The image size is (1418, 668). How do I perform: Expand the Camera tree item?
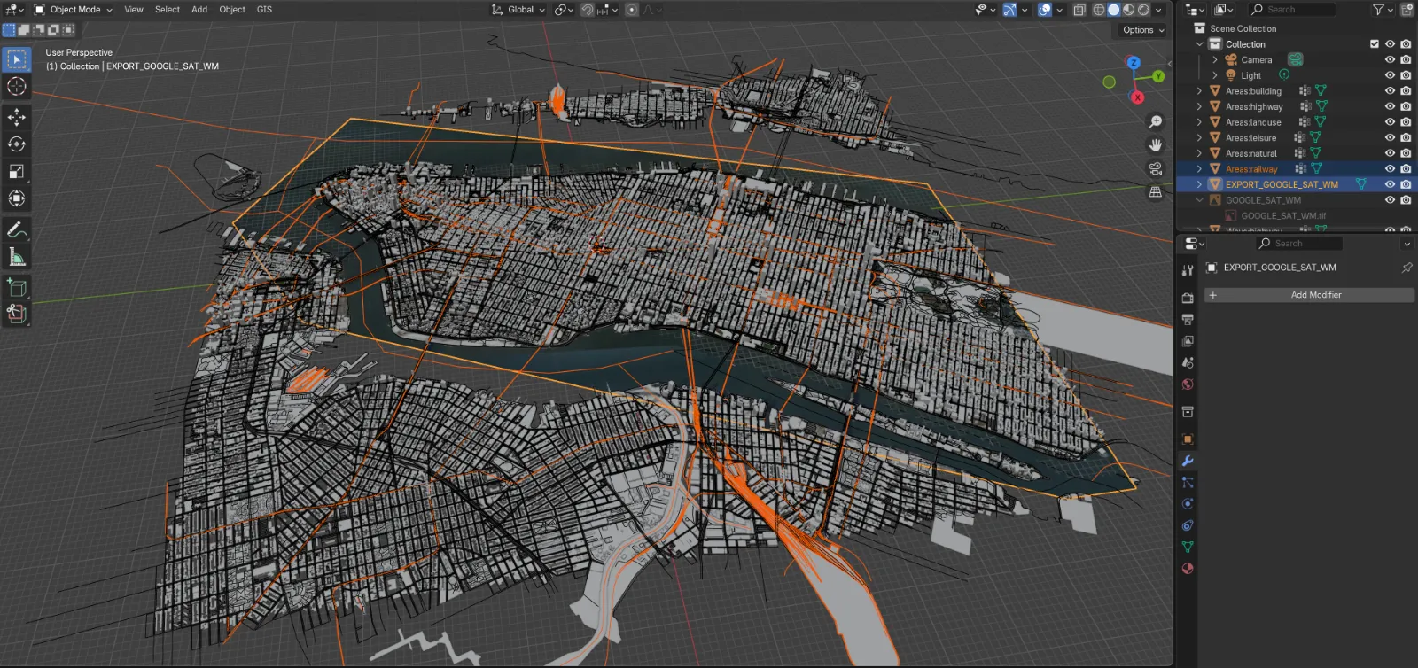[1215, 59]
